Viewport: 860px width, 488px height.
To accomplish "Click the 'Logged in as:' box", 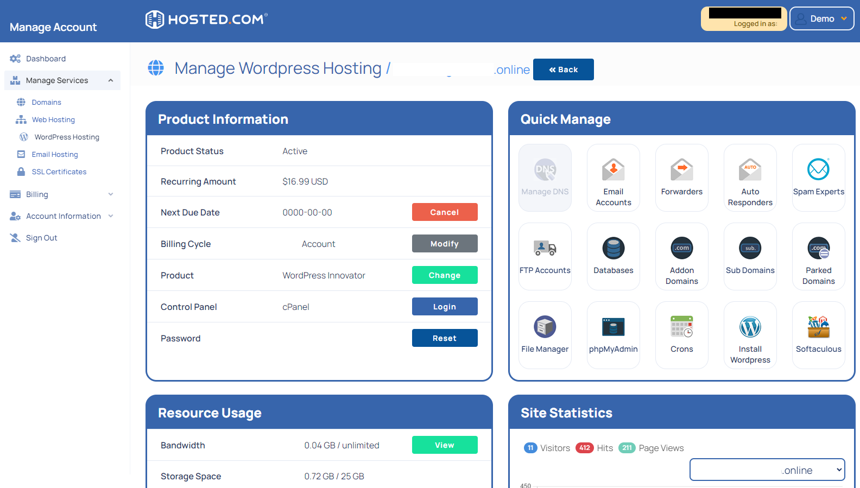I will [x=744, y=18].
